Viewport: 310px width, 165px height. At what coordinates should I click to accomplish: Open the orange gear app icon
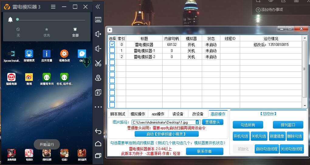click(x=64, y=54)
